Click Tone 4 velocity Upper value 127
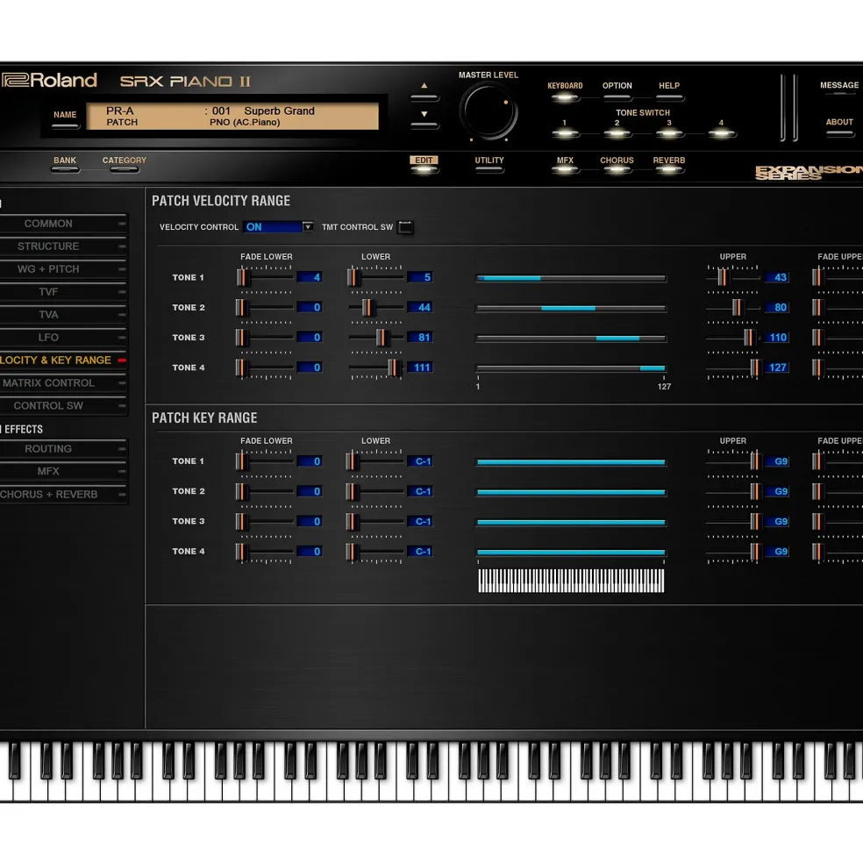The width and height of the screenshot is (863, 864). (x=776, y=368)
